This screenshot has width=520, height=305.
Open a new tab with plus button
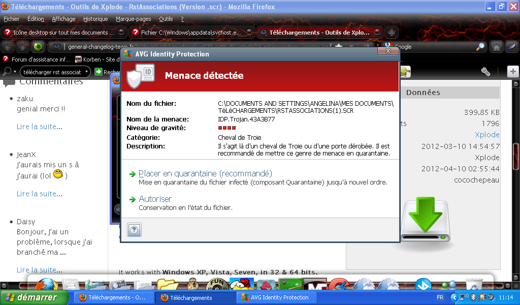pos(392,33)
